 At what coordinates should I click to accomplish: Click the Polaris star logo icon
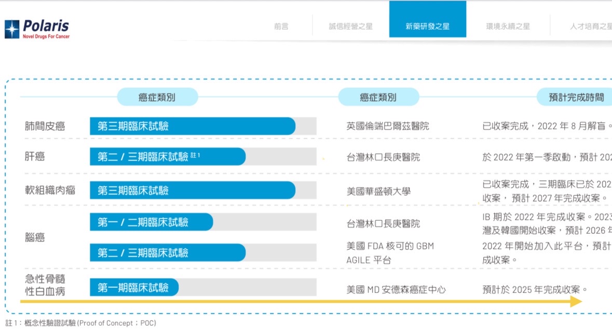pos(12,29)
